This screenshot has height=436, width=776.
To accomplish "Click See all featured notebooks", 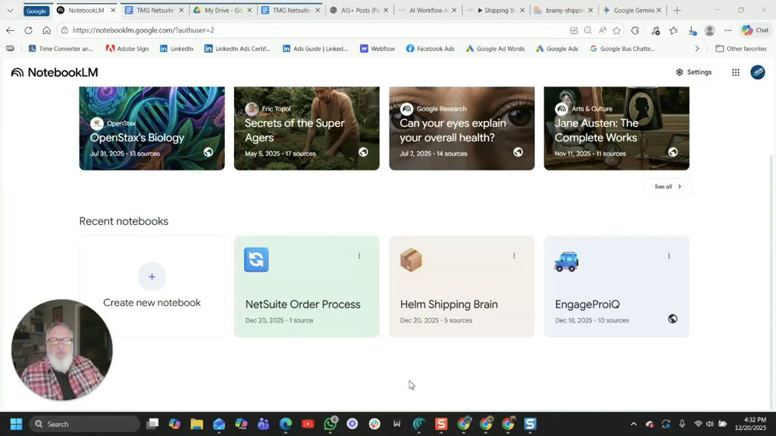I will (x=668, y=186).
